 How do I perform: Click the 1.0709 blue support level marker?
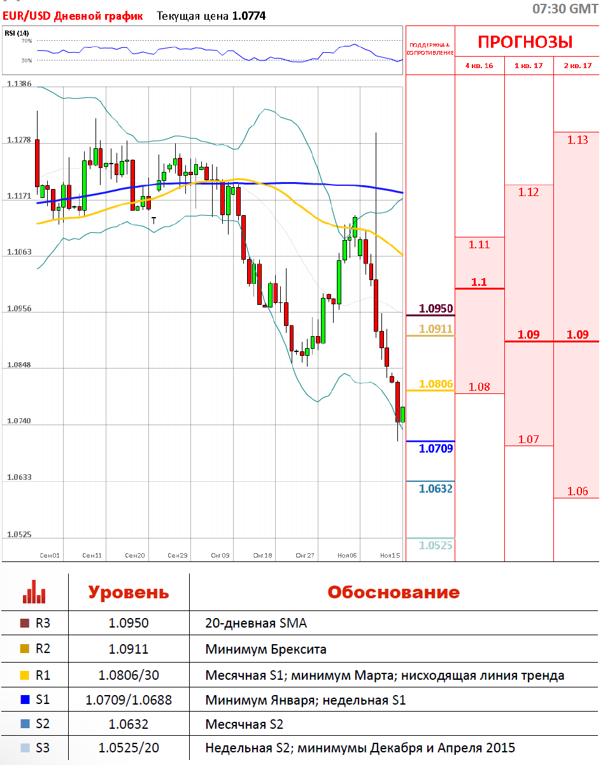(436, 449)
